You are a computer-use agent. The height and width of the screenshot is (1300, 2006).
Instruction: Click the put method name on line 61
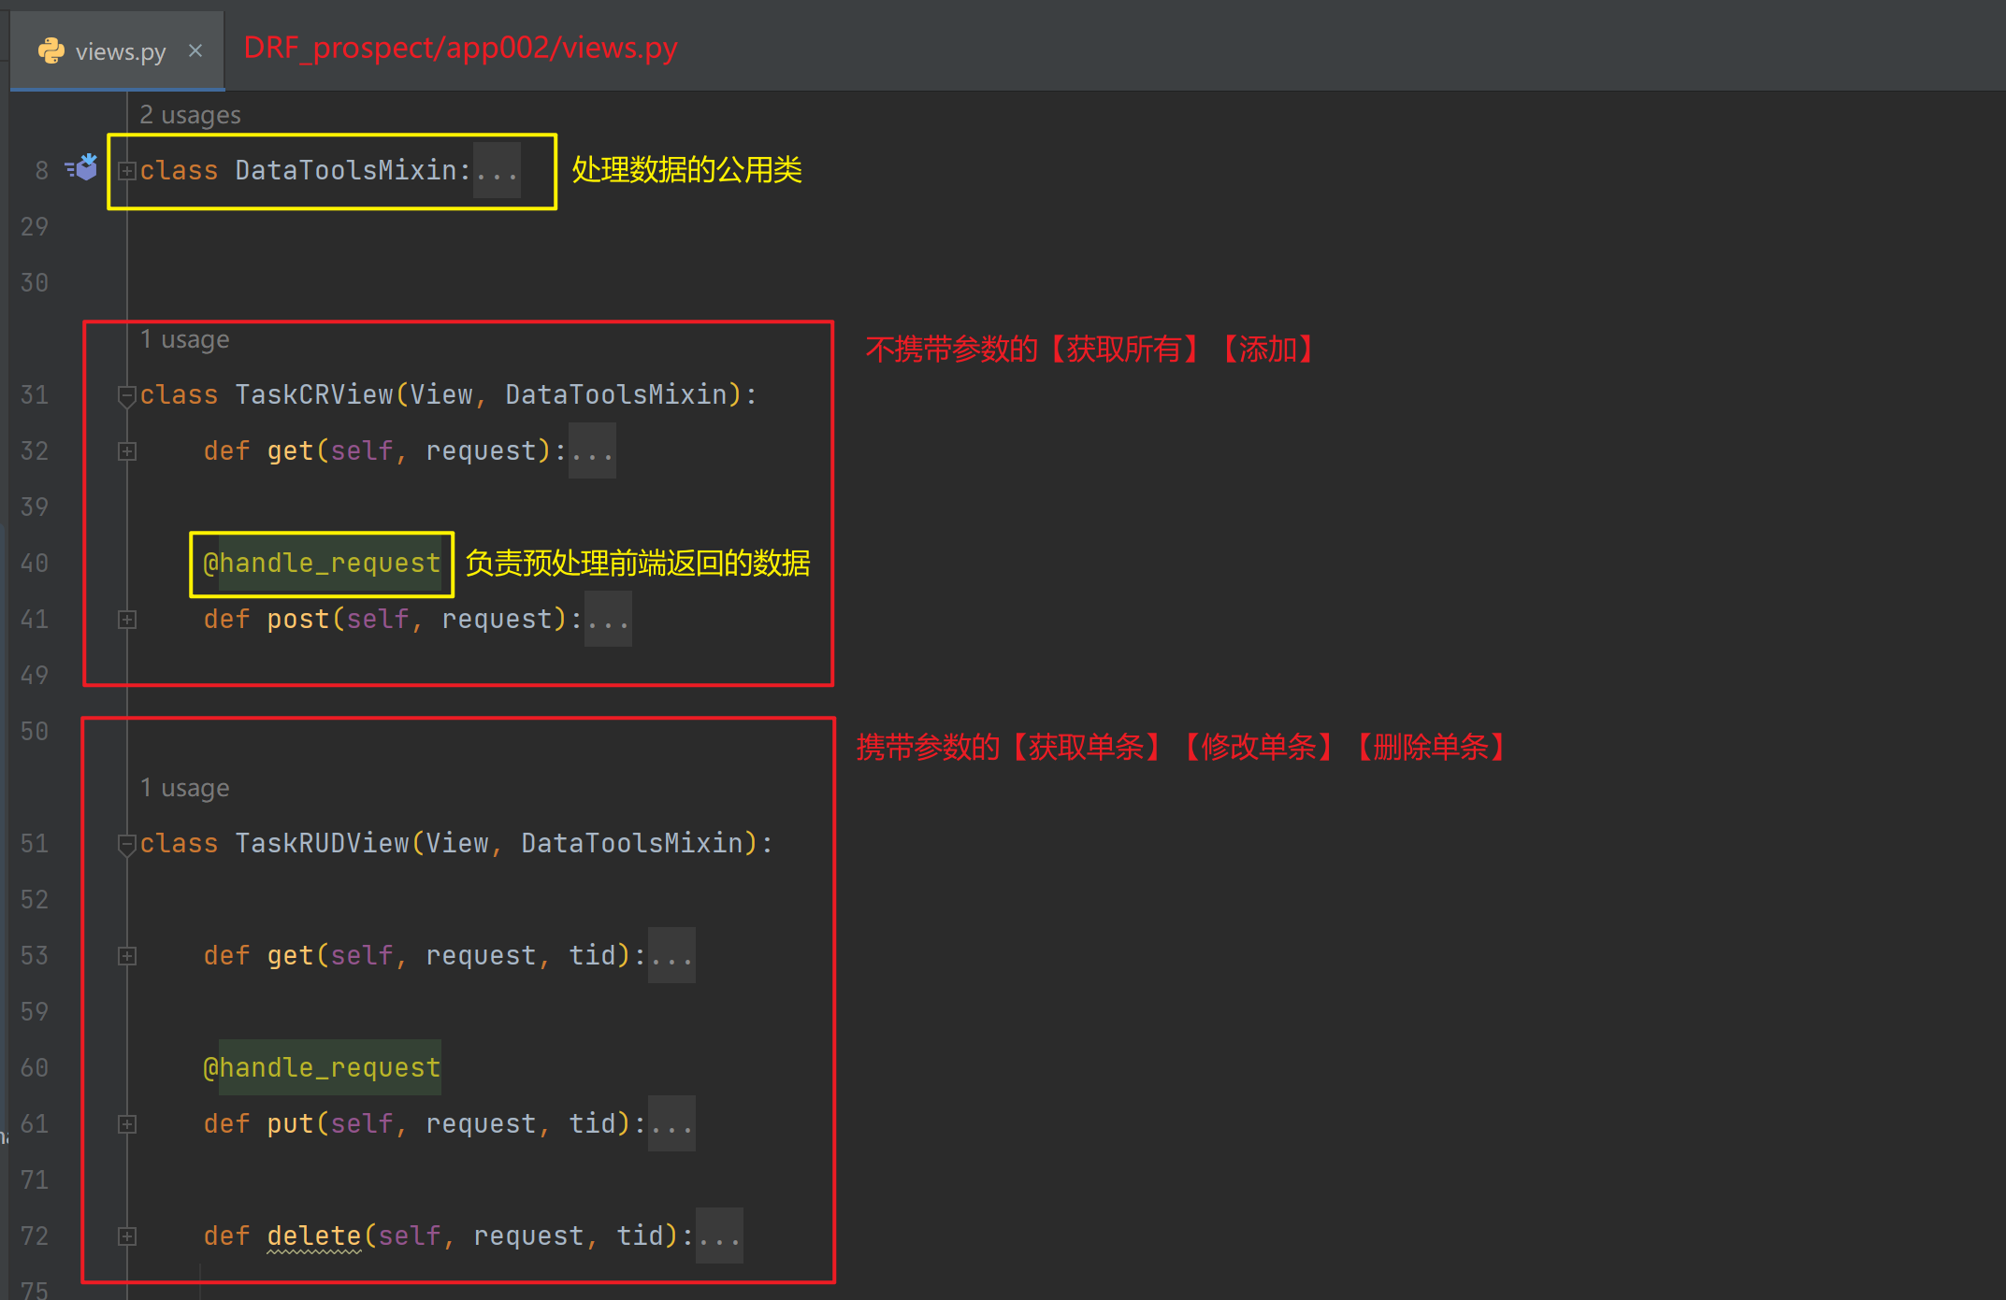coord(290,1123)
